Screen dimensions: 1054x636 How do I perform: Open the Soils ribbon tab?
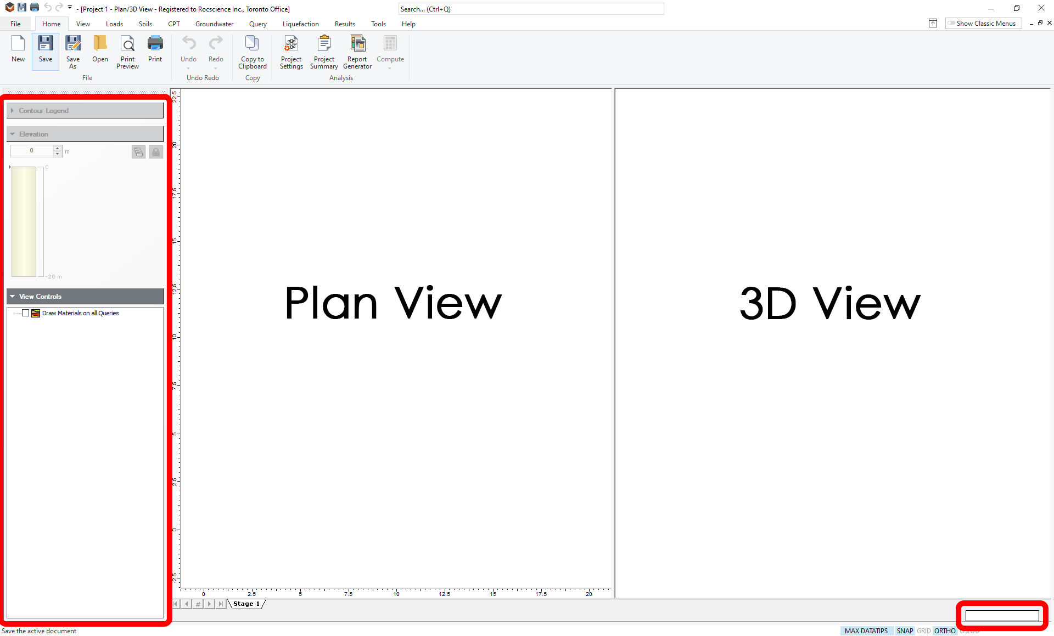point(145,24)
